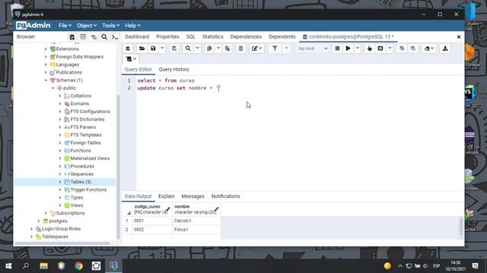Select Login/Group Roles in the tree
The height and width of the screenshot is (273, 487).
coord(61,229)
